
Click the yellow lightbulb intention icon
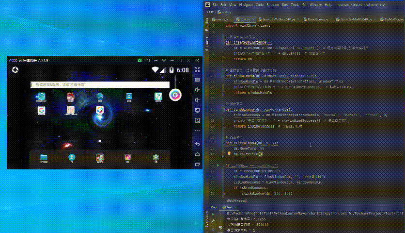[229, 154]
